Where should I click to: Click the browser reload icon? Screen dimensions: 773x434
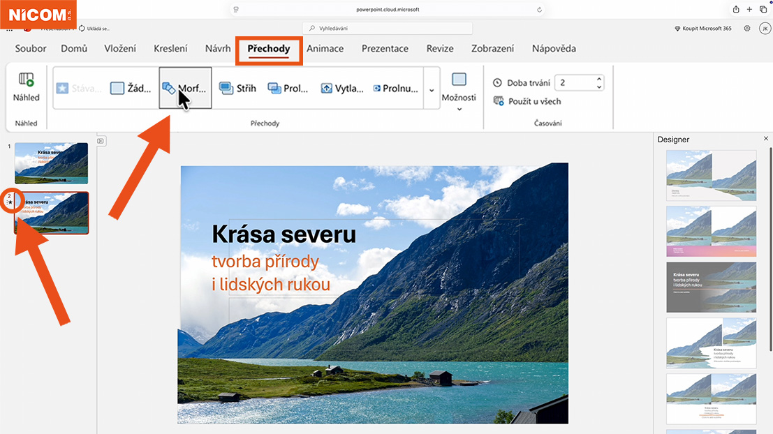coord(539,9)
